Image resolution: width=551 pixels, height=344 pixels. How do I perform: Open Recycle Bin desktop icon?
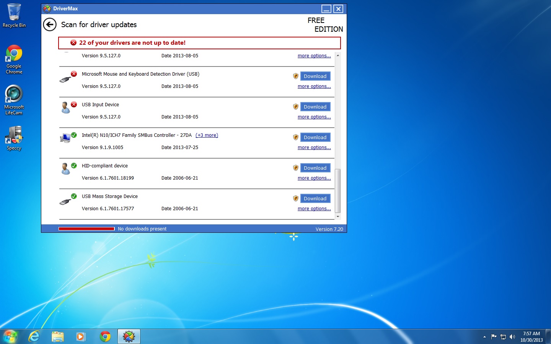(x=14, y=15)
